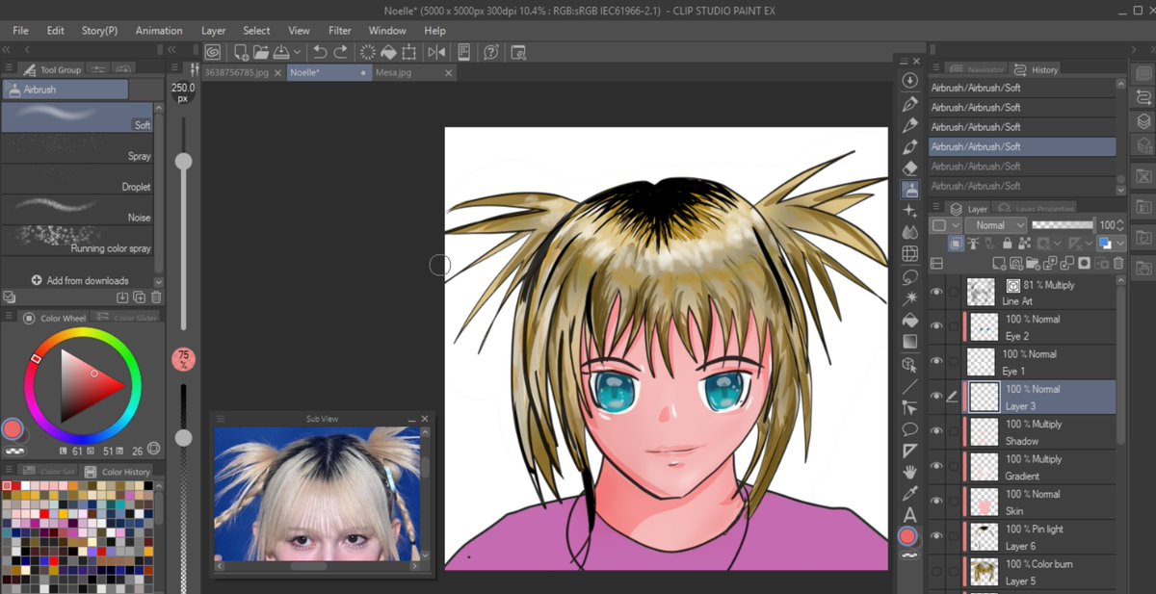Click the New layer folder icon

tap(1035, 263)
